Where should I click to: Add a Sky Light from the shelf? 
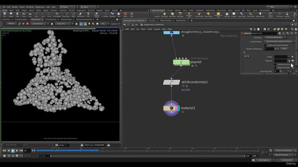[x=227, y=14]
